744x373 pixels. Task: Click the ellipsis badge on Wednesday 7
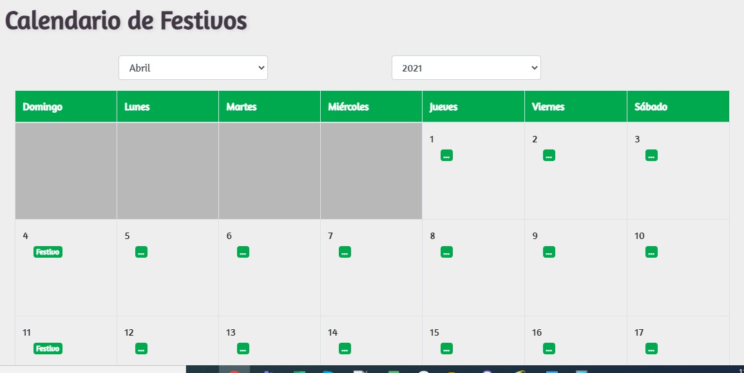pyautogui.click(x=345, y=252)
